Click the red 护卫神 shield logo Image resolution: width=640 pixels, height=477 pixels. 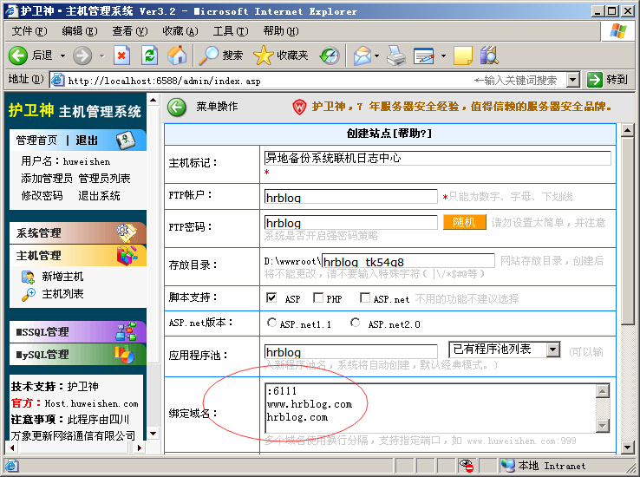[x=299, y=108]
